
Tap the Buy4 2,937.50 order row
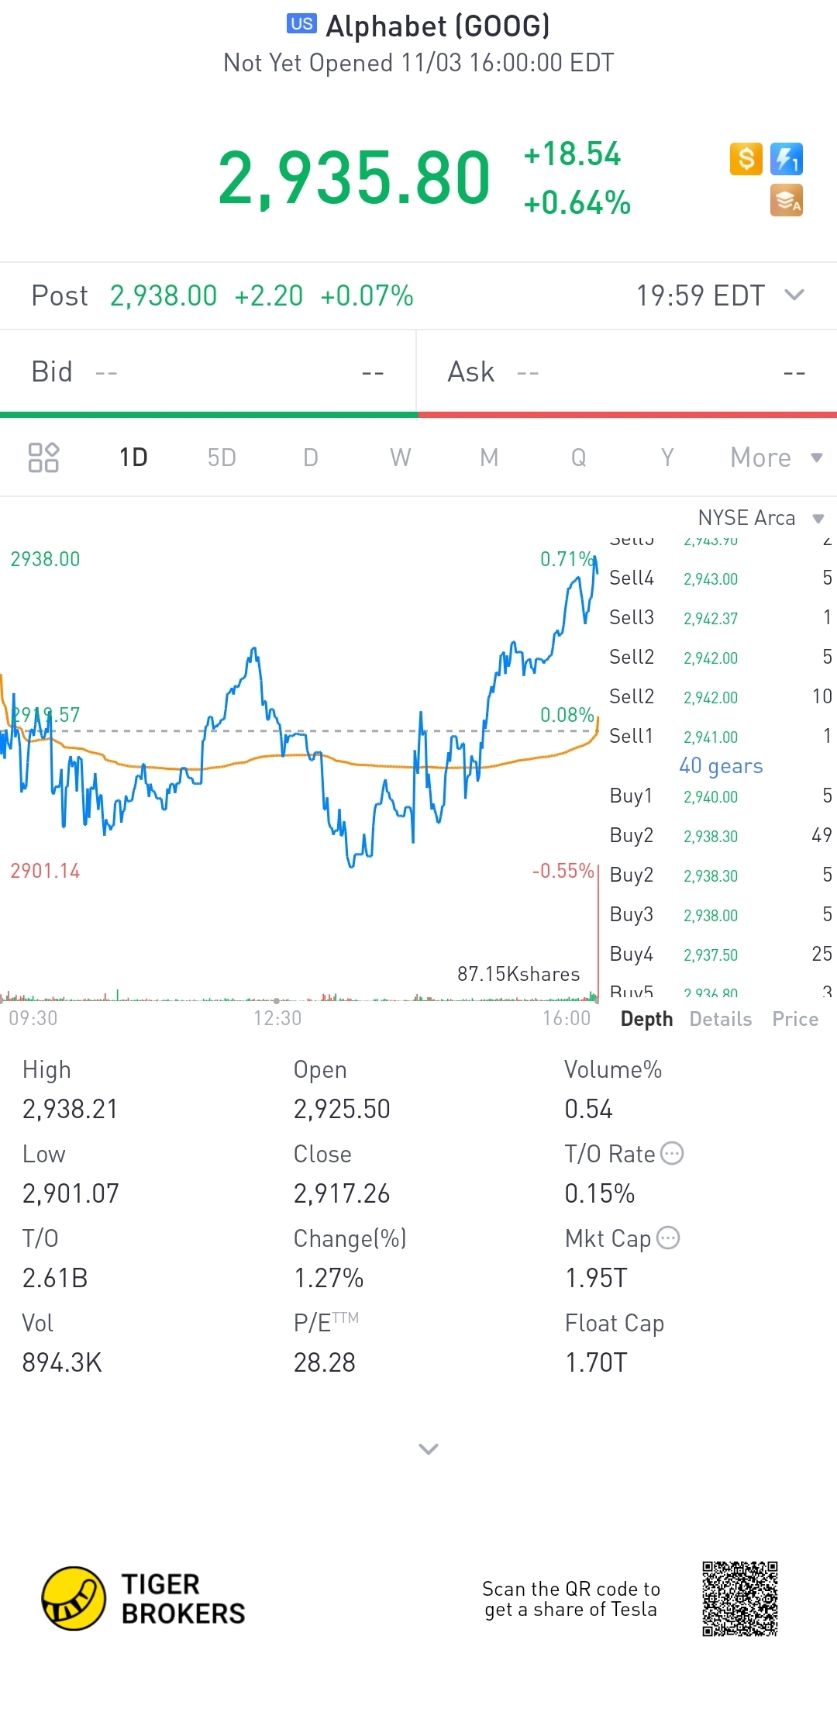pyautogui.click(x=721, y=955)
